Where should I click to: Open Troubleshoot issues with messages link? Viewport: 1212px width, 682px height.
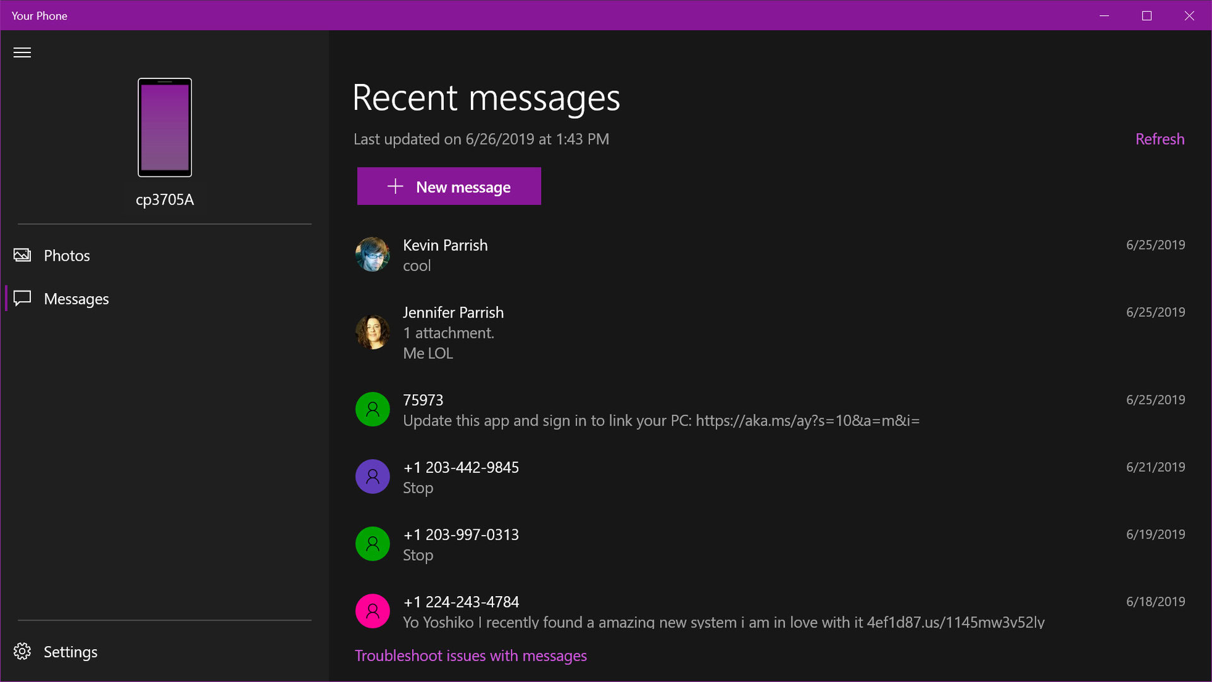click(x=470, y=655)
